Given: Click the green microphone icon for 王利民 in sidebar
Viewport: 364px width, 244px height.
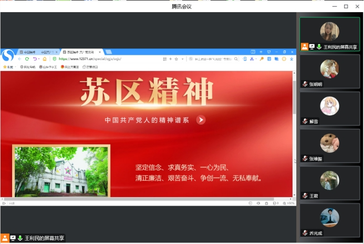Looking at the screenshot, I should point(319,47).
